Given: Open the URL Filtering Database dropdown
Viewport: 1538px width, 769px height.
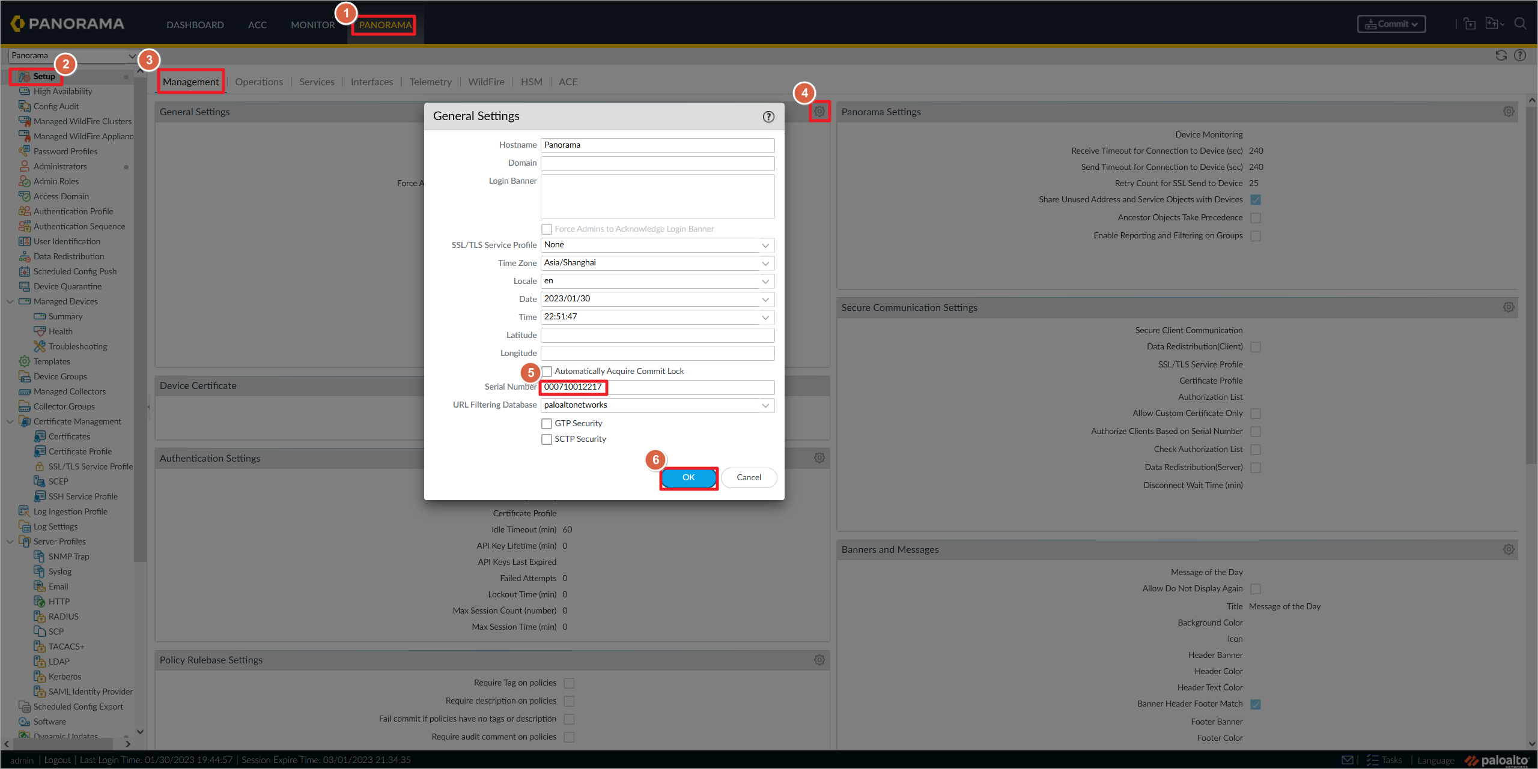Looking at the screenshot, I should (x=765, y=405).
